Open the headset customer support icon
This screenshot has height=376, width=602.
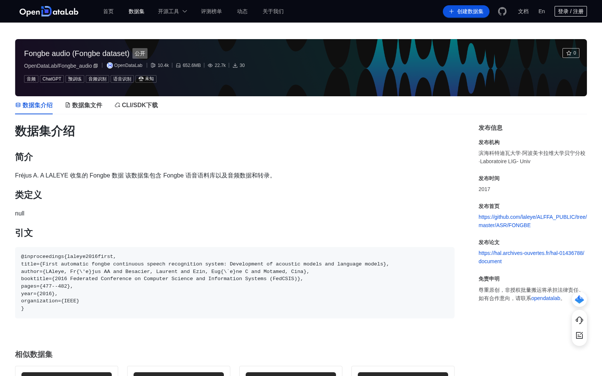pos(579,320)
